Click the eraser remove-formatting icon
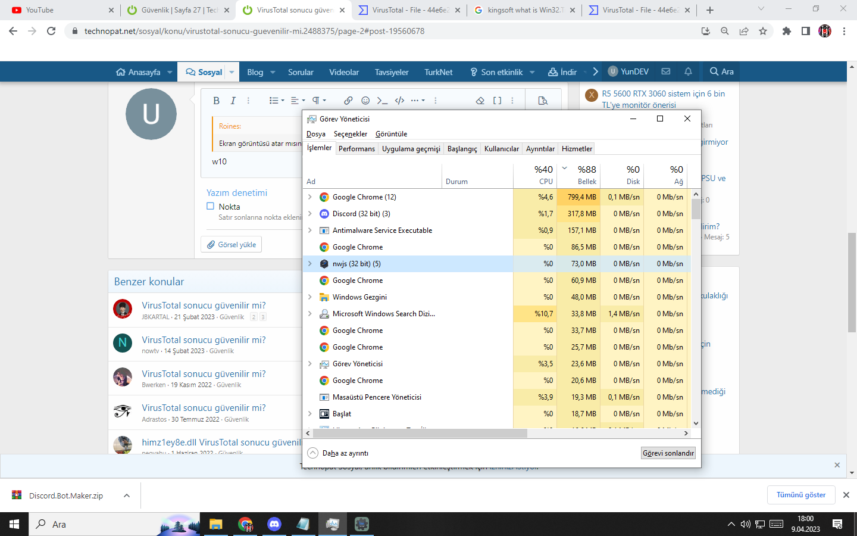Image resolution: width=857 pixels, height=536 pixels. 480,101
